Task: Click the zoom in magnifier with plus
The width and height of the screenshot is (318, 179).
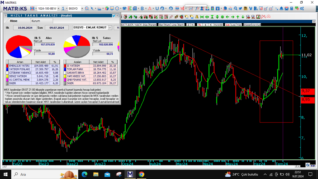Action: (x=248, y=17)
